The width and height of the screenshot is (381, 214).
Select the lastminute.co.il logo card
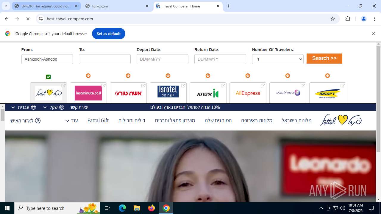pyautogui.click(x=88, y=93)
